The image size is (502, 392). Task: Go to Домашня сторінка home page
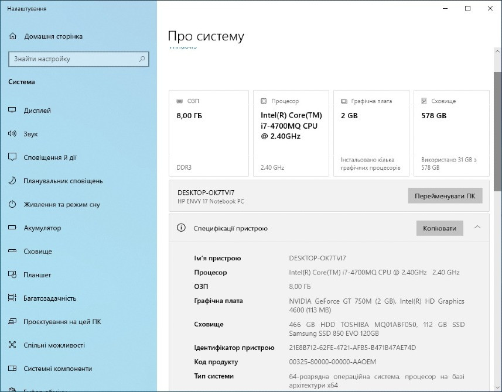click(54, 35)
